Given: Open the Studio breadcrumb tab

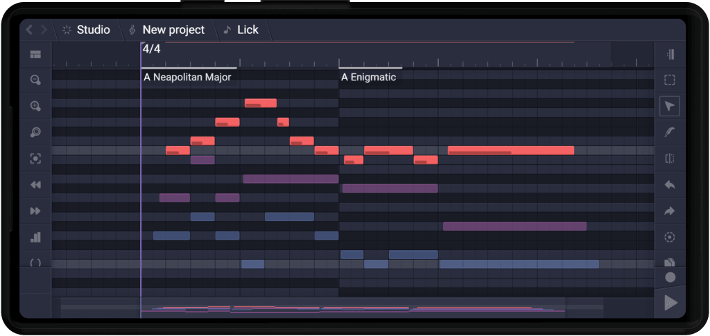Looking at the screenshot, I should [x=87, y=30].
